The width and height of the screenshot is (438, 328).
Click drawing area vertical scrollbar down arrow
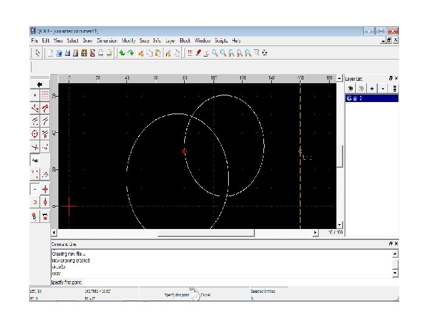coord(340,225)
